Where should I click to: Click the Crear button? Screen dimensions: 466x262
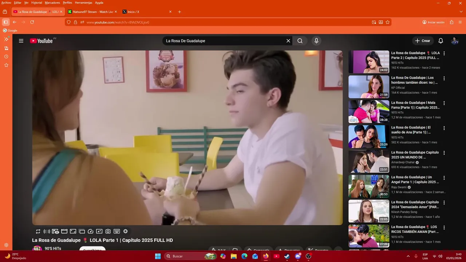pos(423,41)
